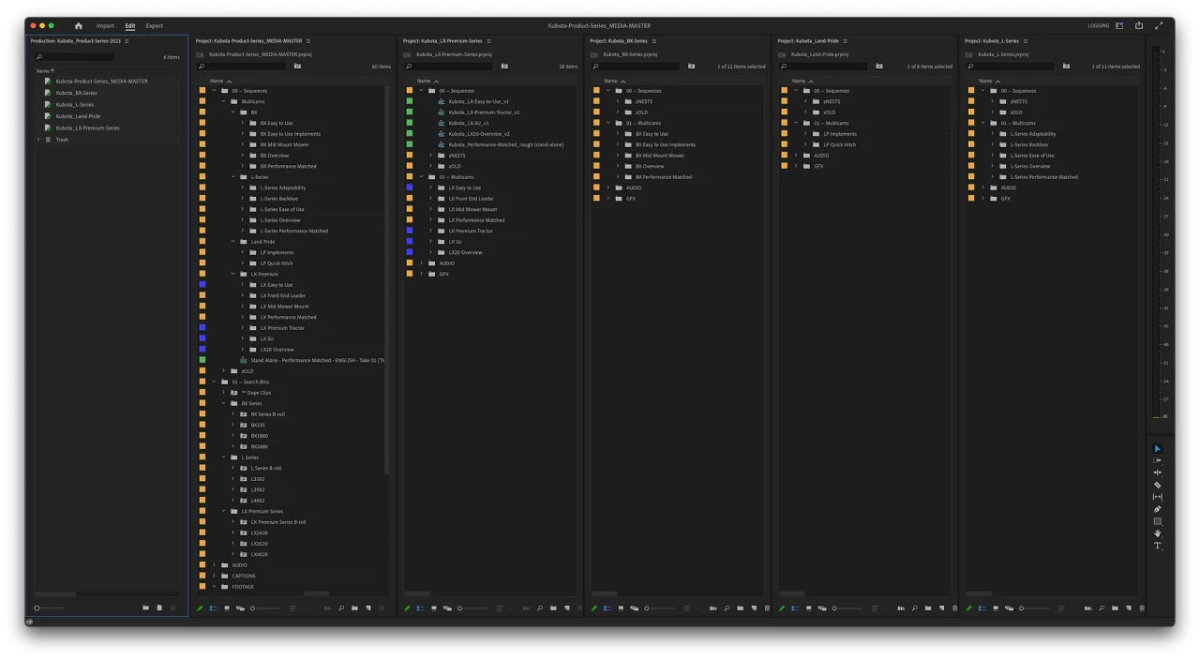Click the LOGGING workspace label
Viewport: 1200px width, 660px height.
coord(1098,26)
